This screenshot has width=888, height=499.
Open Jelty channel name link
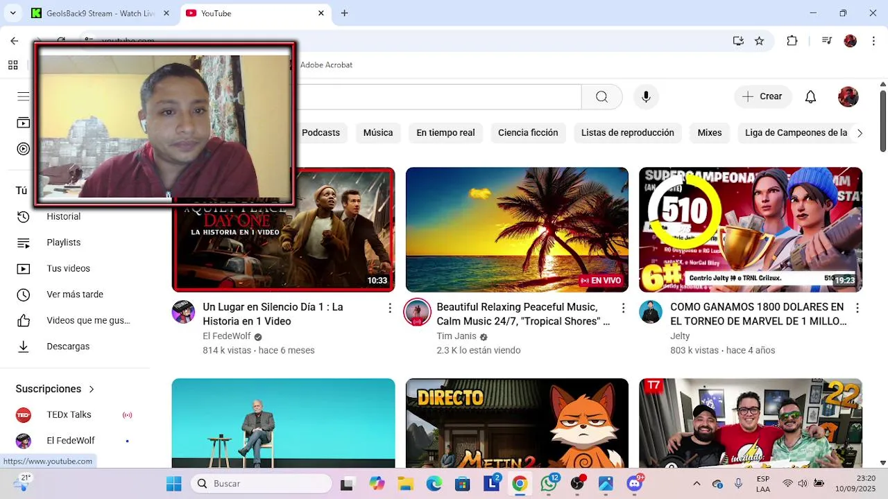click(680, 336)
